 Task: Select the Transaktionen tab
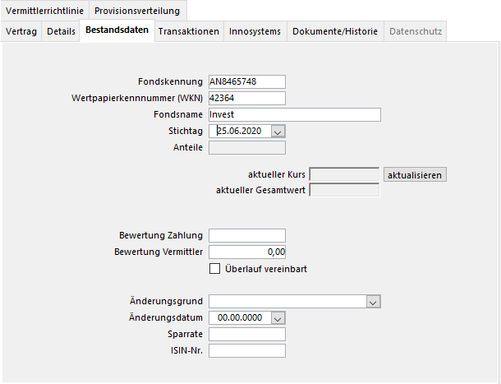pyautogui.click(x=188, y=32)
